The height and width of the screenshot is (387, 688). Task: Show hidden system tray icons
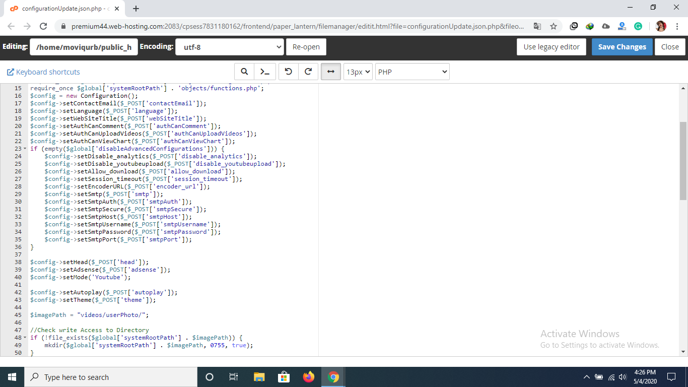586,377
